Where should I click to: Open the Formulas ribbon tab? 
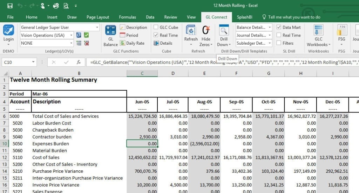click(x=127, y=17)
